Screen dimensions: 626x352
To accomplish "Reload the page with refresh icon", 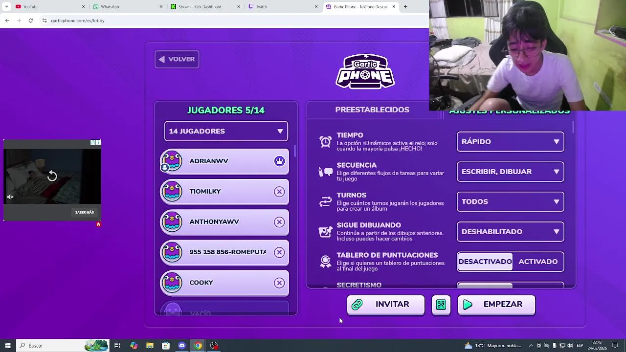I will click(x=30, y=21).
